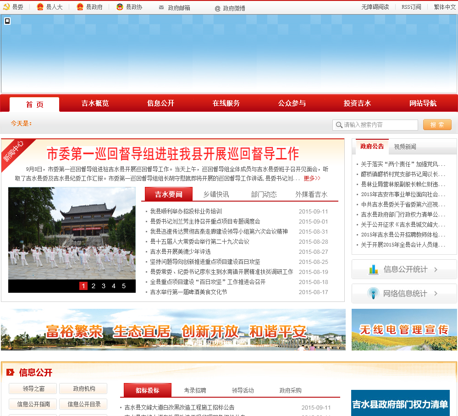Viewport: 458px width, 416px height.
Task: Open the 吉水概览 navigation menu
Action: [x=95, y=103]
